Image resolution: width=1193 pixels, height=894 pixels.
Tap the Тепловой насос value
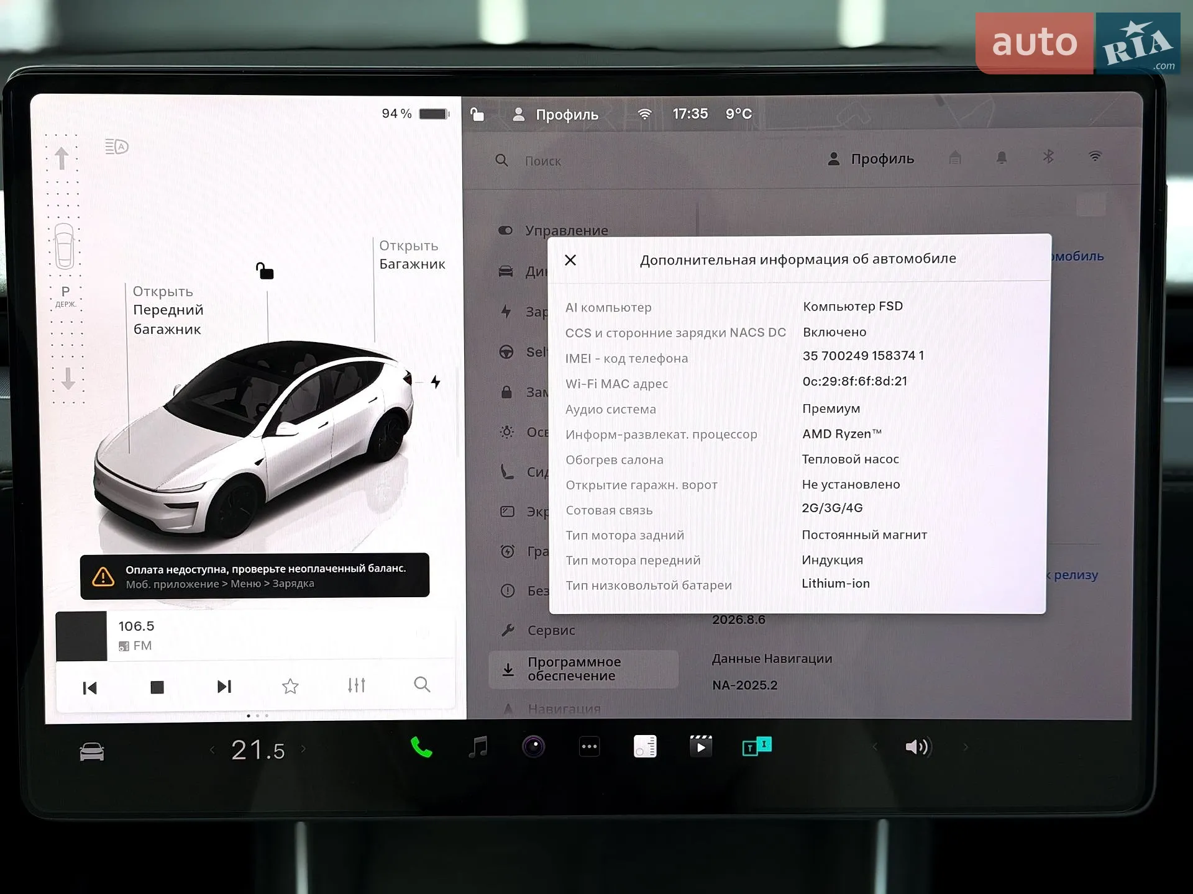point(850,459)
